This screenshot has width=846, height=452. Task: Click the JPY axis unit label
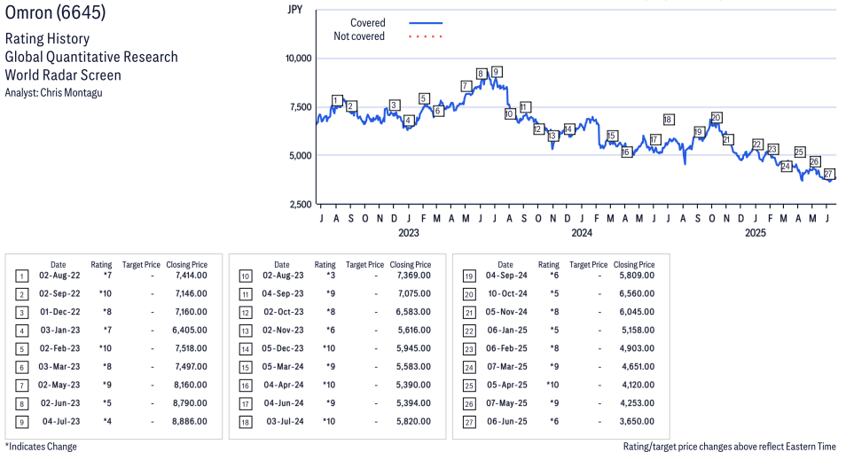click(x=295, y=10)
